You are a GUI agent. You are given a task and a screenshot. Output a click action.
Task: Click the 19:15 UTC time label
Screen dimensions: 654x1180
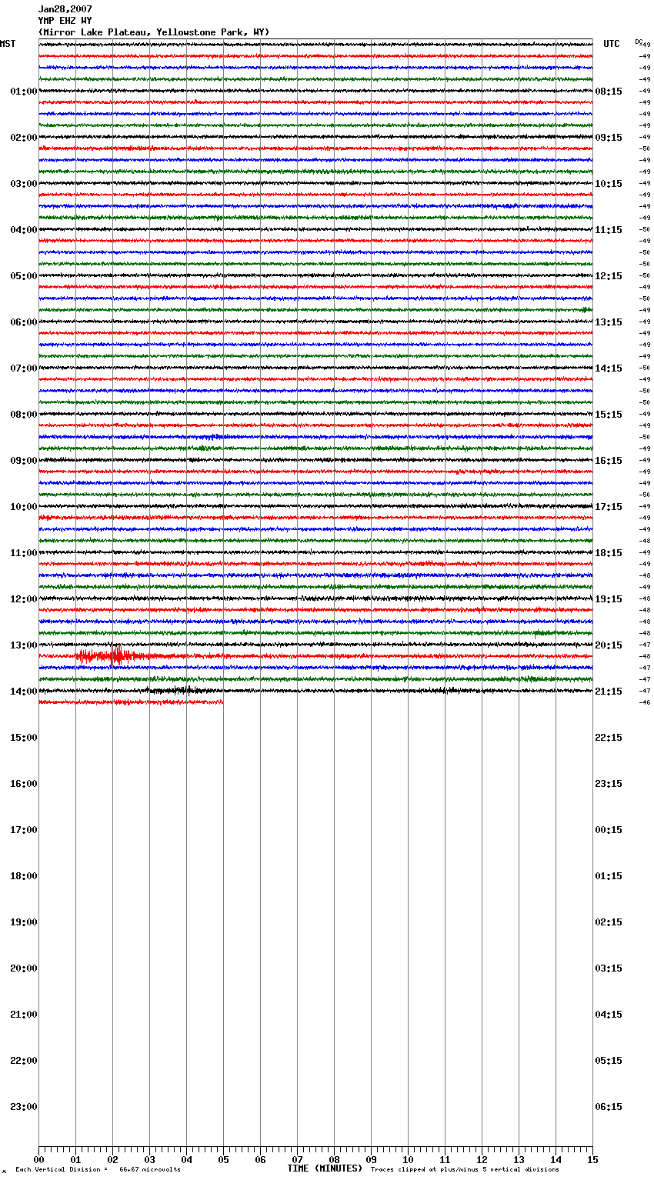[609, 599]
